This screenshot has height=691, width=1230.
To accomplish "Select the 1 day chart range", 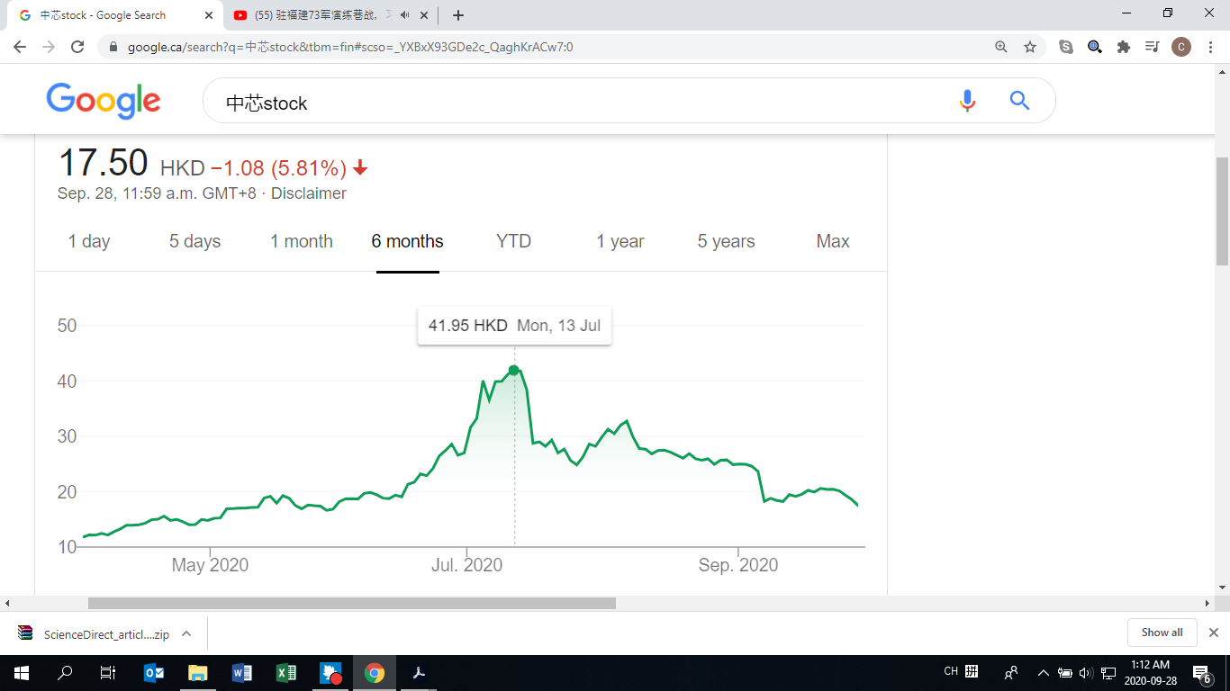I will pos(89,241).
